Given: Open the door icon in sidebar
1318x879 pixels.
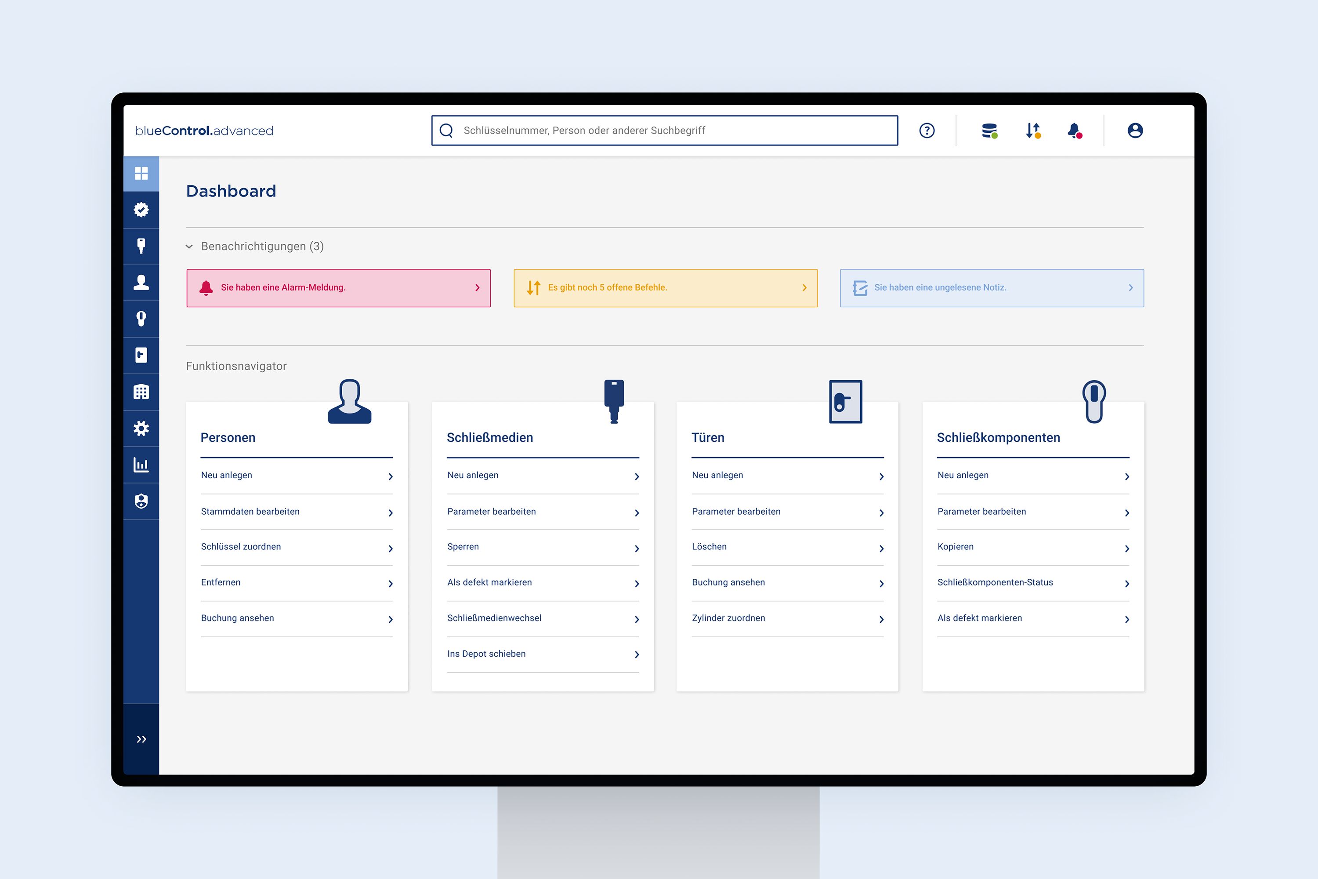Looking at the screenshot, I should coord(141,355).
